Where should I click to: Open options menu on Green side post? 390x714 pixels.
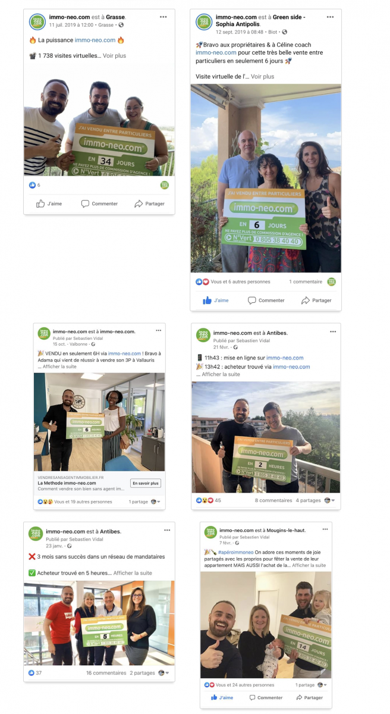[x=330, y=17]
